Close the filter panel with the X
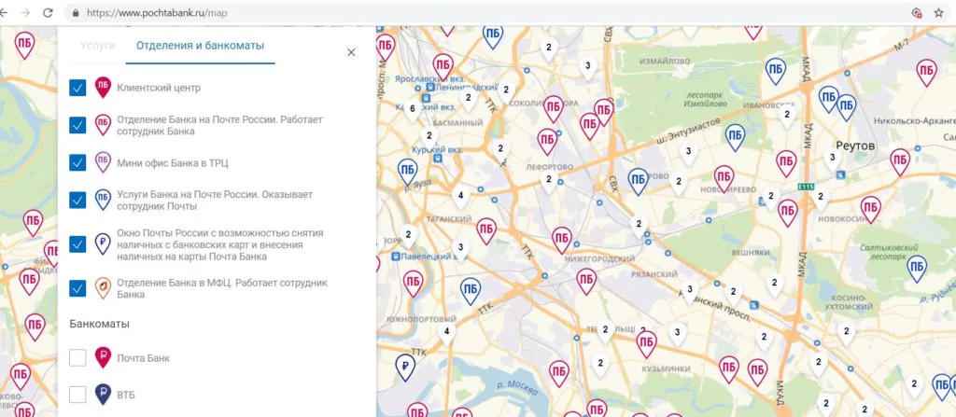 [x=351, y=52]
